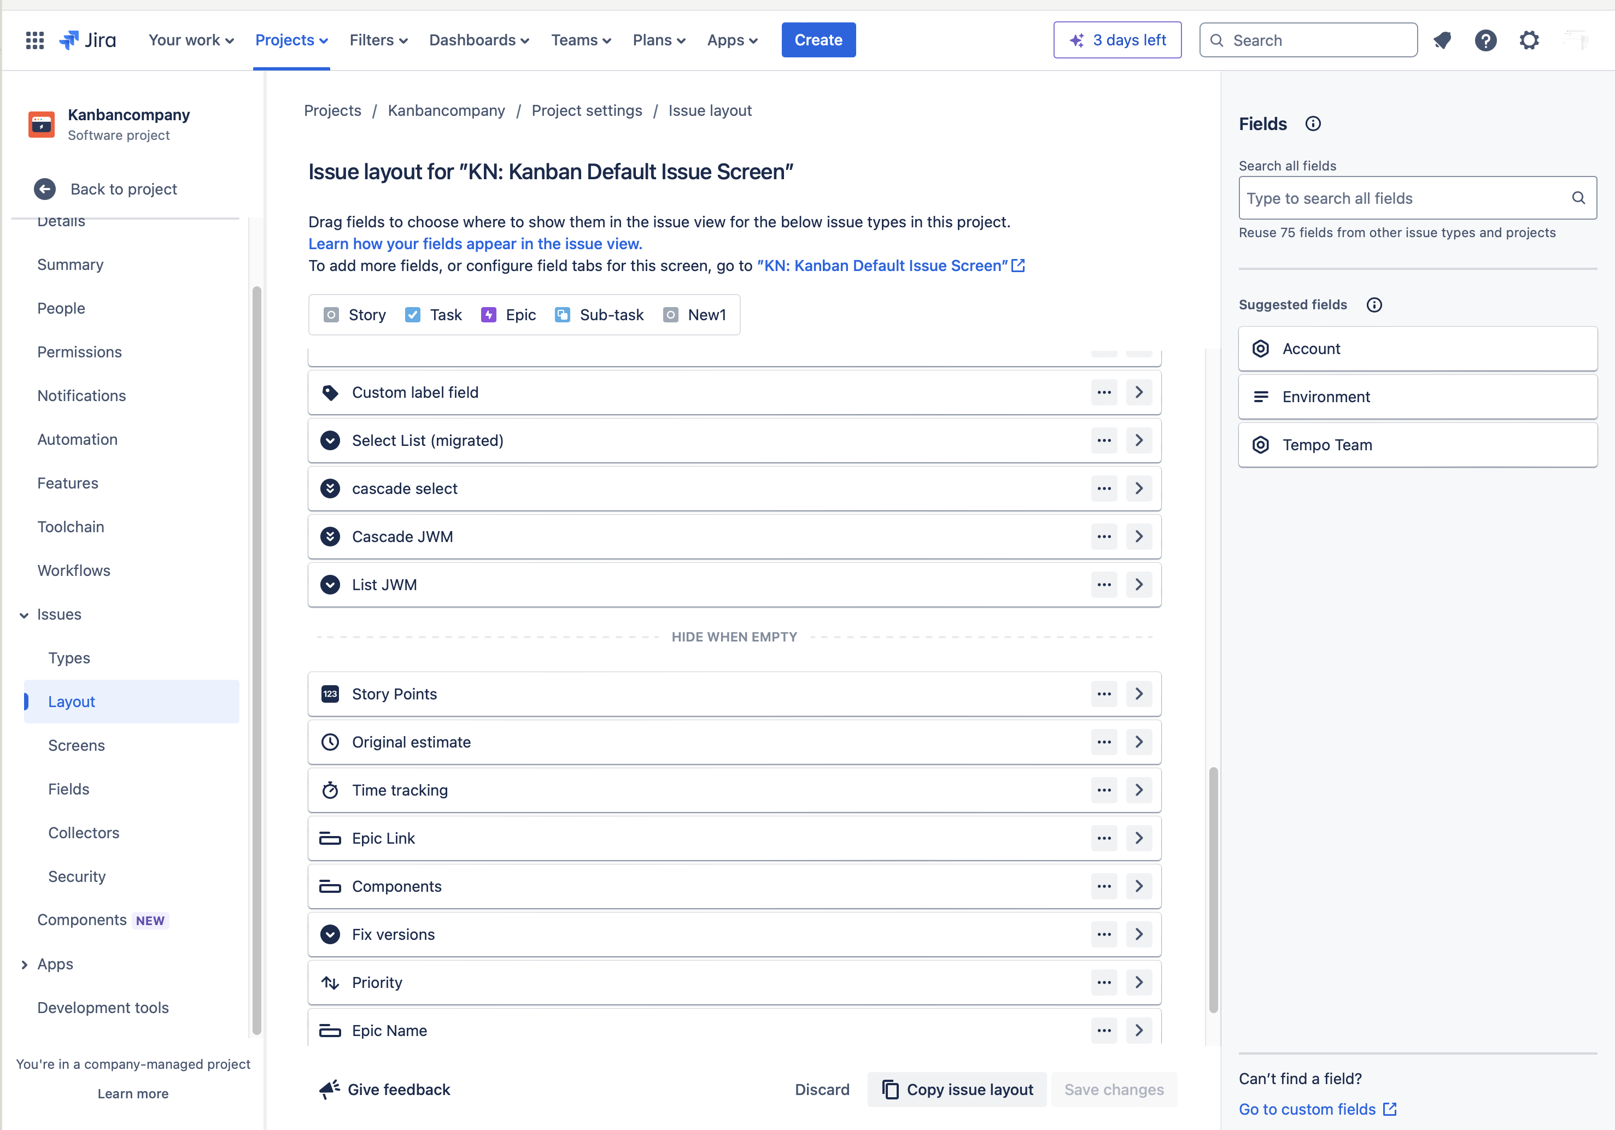Enable the Story issue type checkbox
The width and height of the screenshot is (1615, 1130).
(331, 315)
